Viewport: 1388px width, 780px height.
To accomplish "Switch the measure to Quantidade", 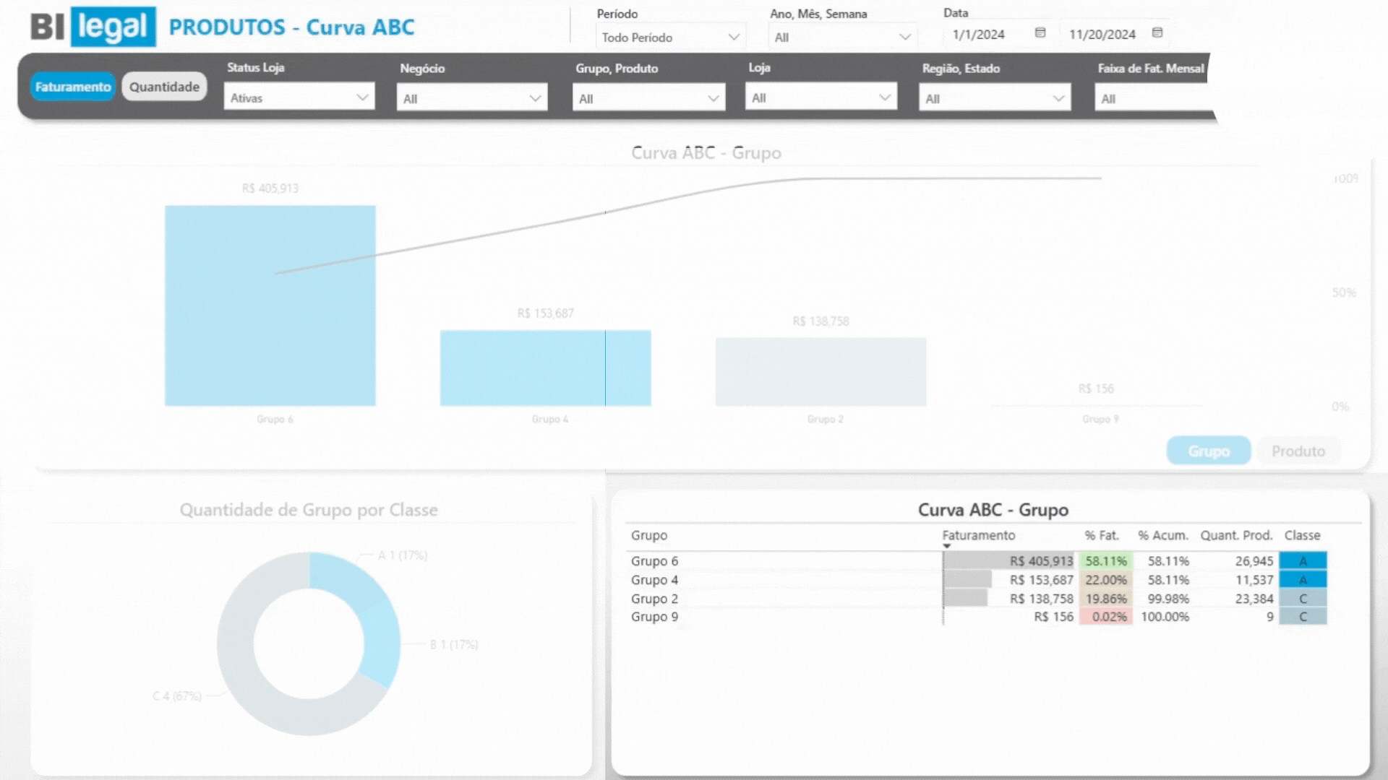I will tap(164, 87).
